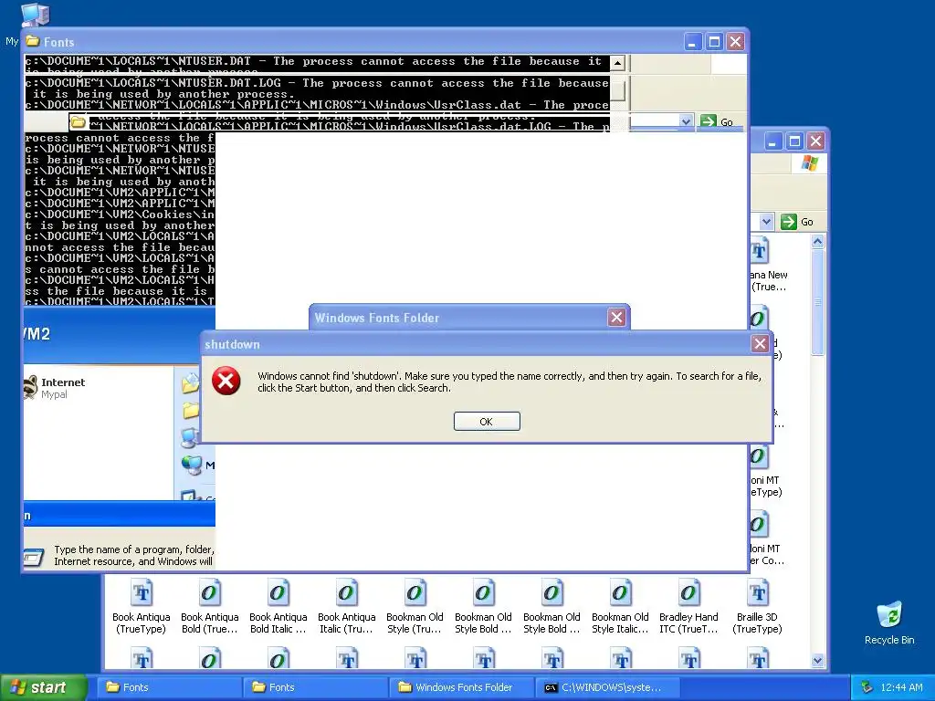Maximize the back Fonts window
Viewport: 935px width, 701px height.
(x=794, y=141)
